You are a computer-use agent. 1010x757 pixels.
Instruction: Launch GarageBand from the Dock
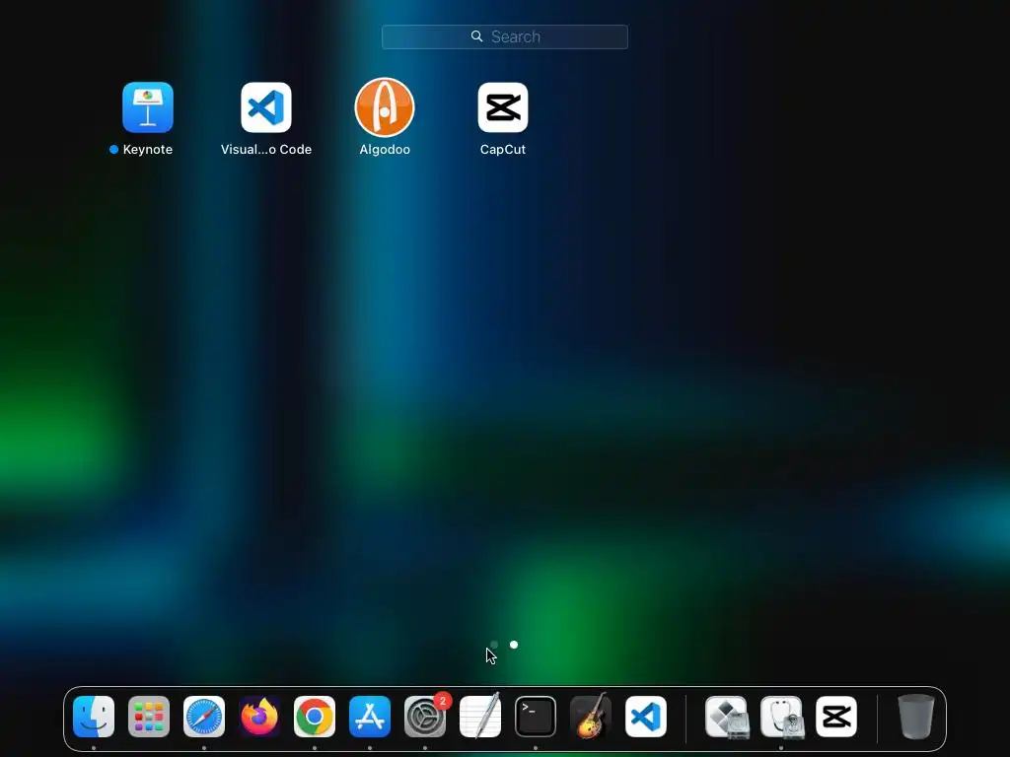pyautogui.click(x=591, y=716)
